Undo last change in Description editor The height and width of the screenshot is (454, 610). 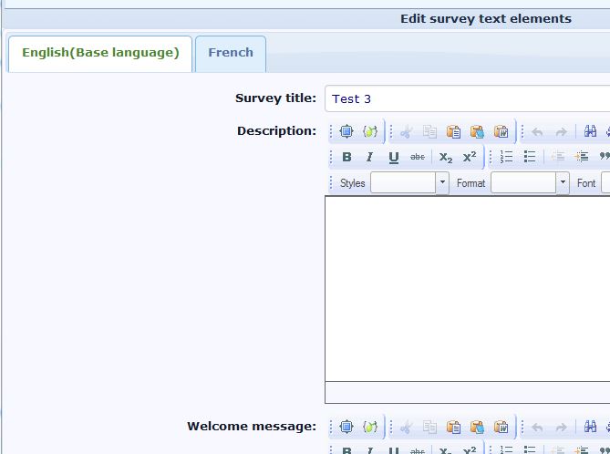537,131
